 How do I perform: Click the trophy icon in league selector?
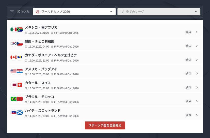(122, 11)
